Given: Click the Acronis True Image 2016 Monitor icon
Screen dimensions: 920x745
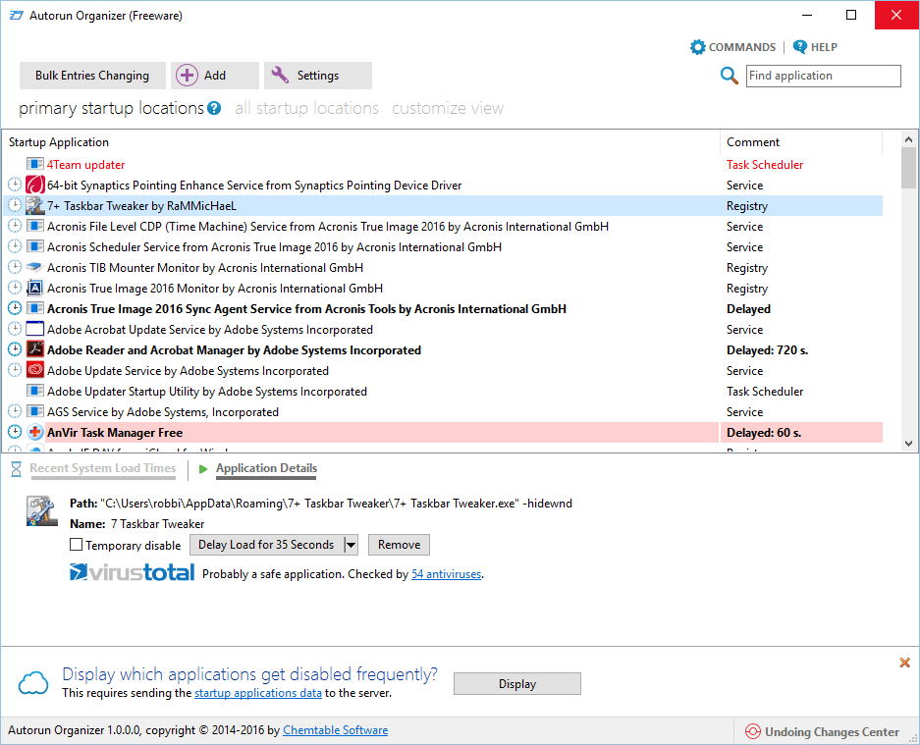Looking at the screenshot, I should coord(35,288).
